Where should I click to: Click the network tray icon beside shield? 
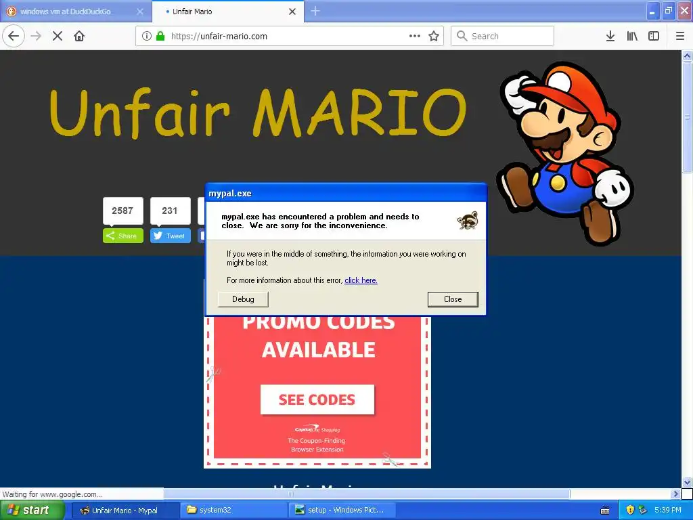pos(643,511)
